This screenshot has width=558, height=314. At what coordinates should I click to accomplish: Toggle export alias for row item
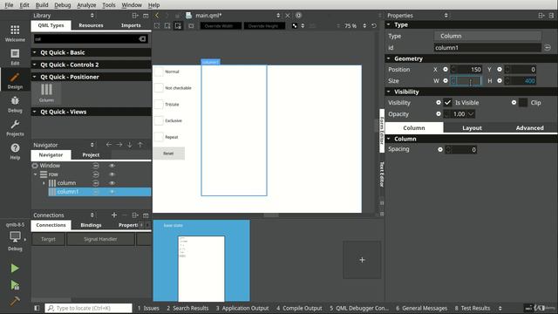(x=96, y=174)
